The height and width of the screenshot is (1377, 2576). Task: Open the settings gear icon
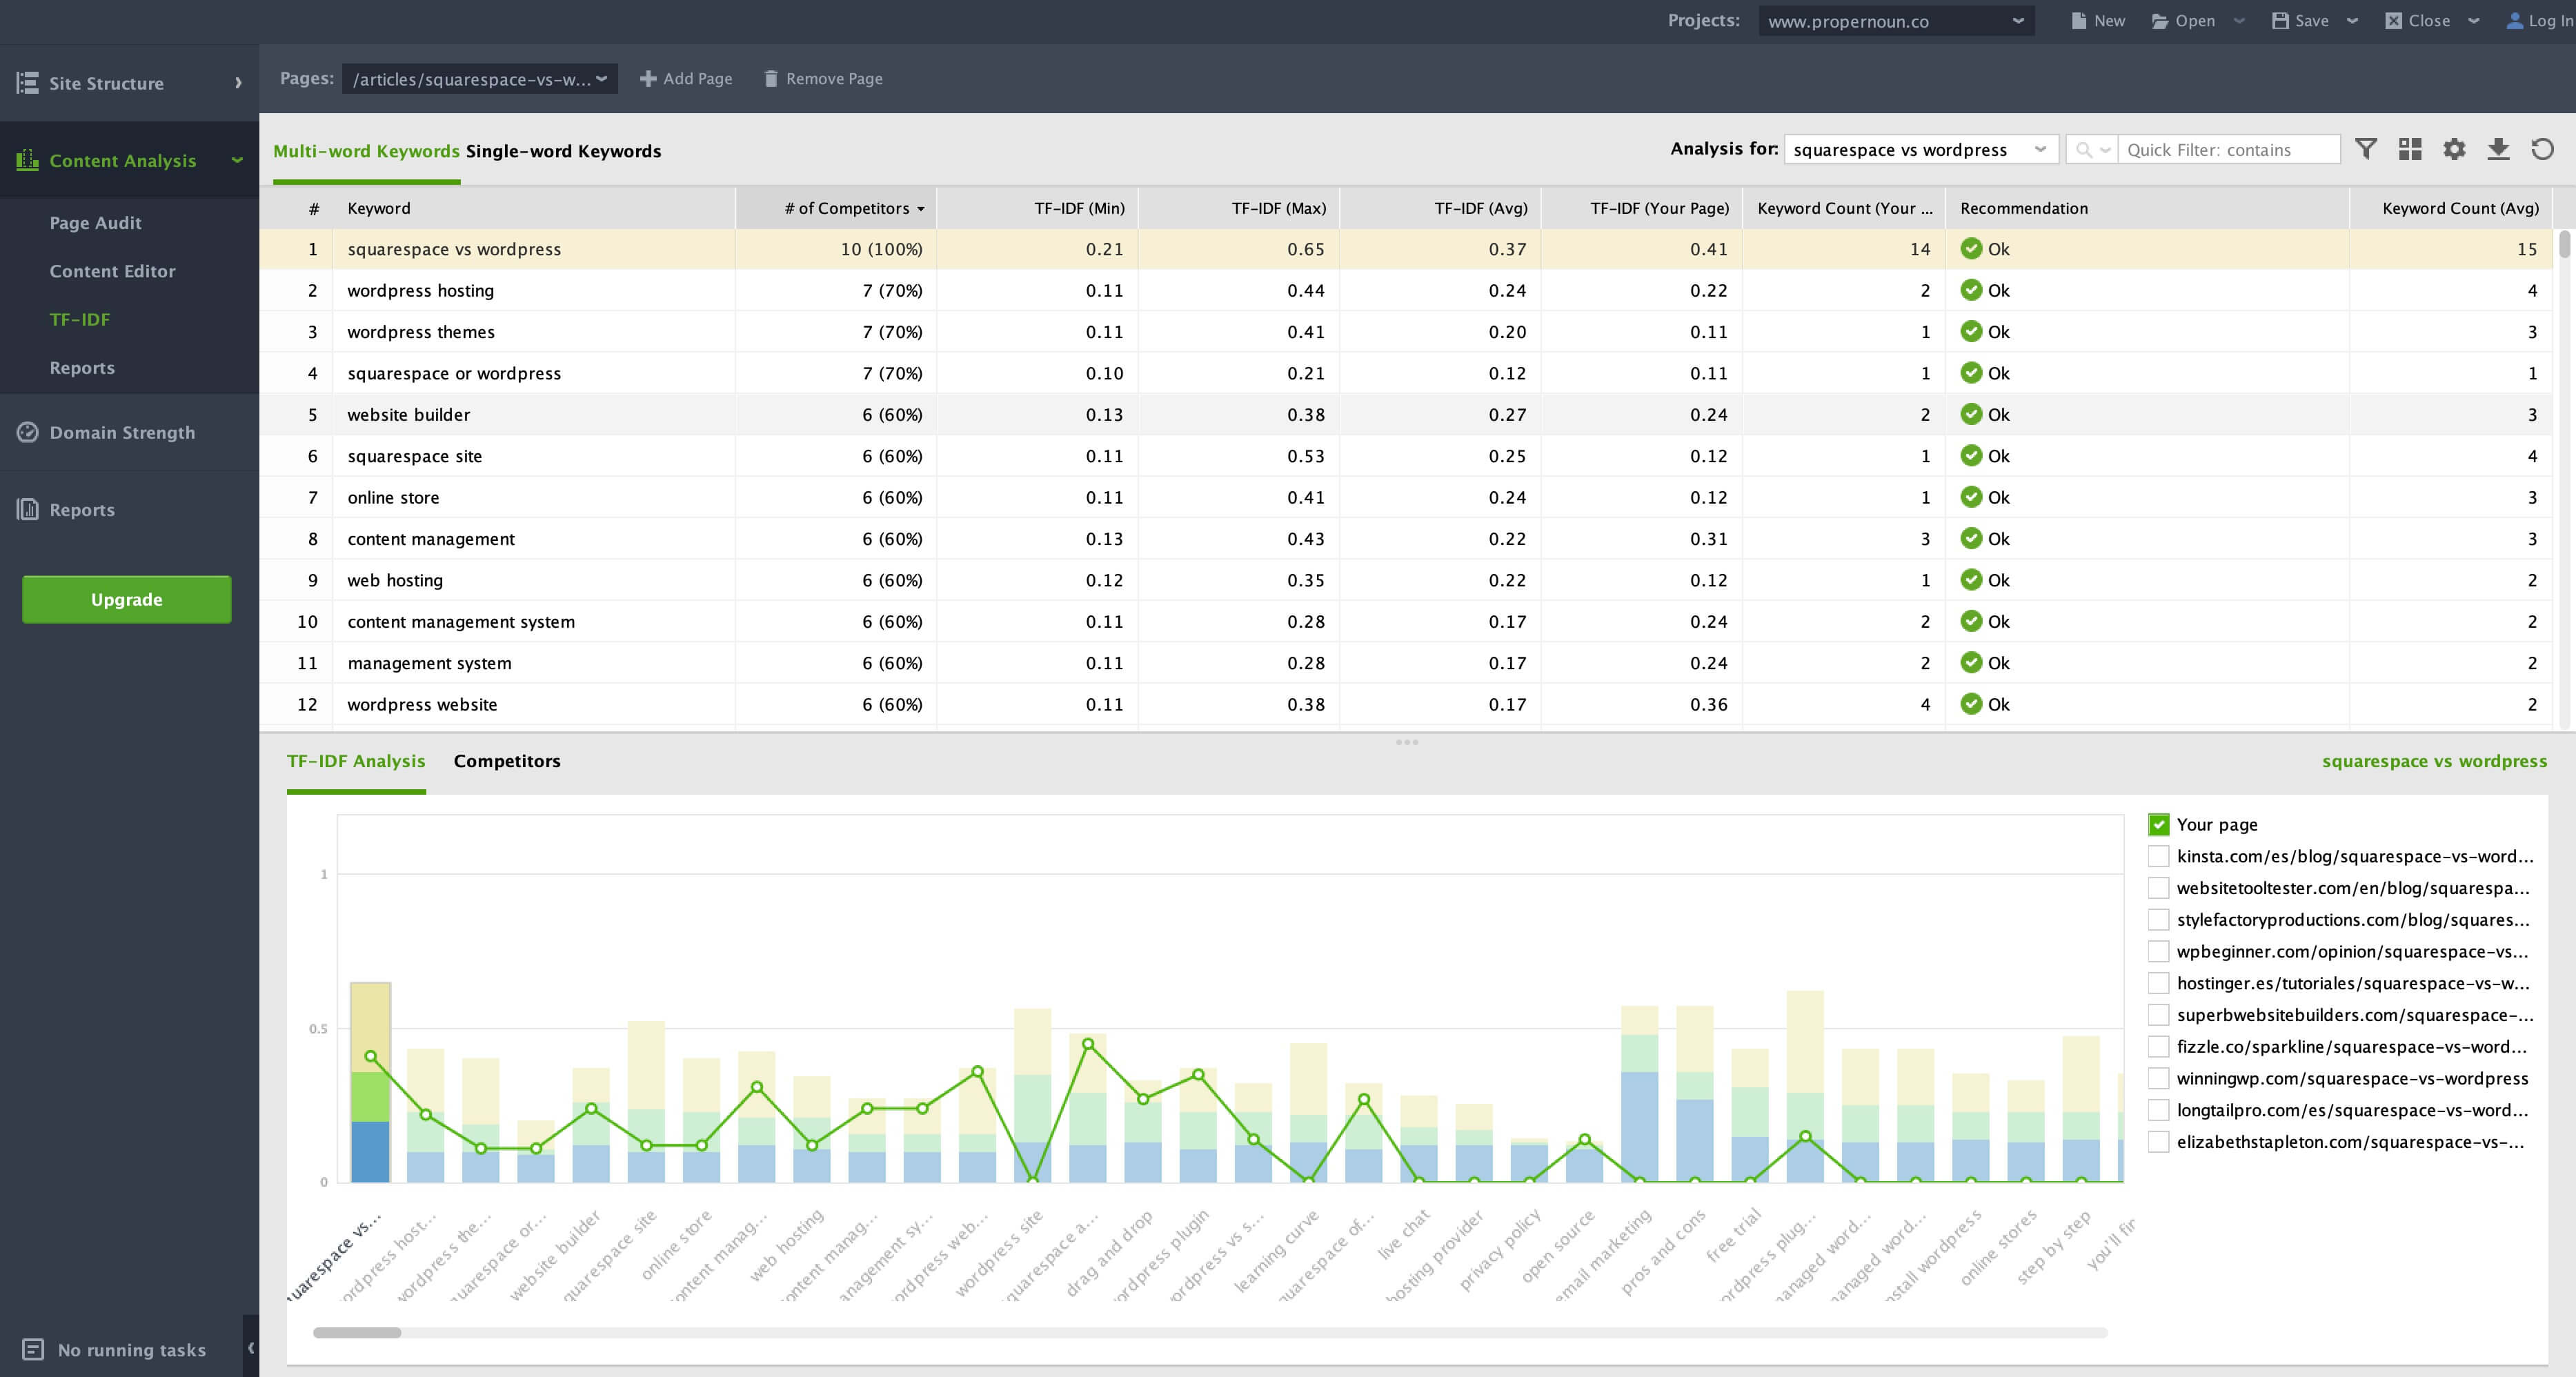click(2454, 149)
